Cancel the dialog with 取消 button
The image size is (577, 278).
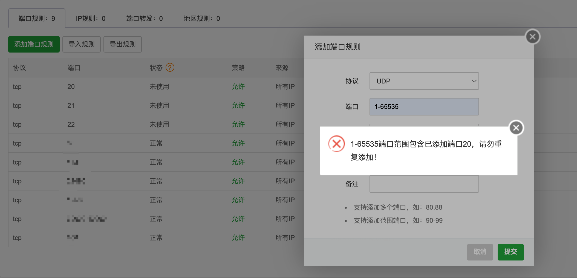[x=480, y=252]
